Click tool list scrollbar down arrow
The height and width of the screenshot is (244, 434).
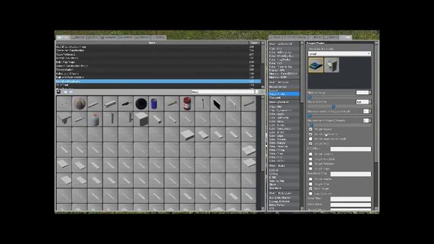302,208
